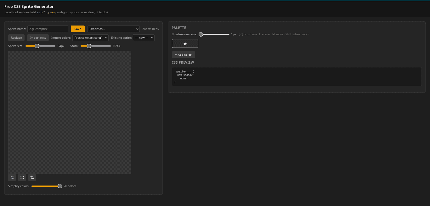
Task: Click the 'Free CSS Sprite Generator' title
Action: pyautogui.click(x=29, y=6)
